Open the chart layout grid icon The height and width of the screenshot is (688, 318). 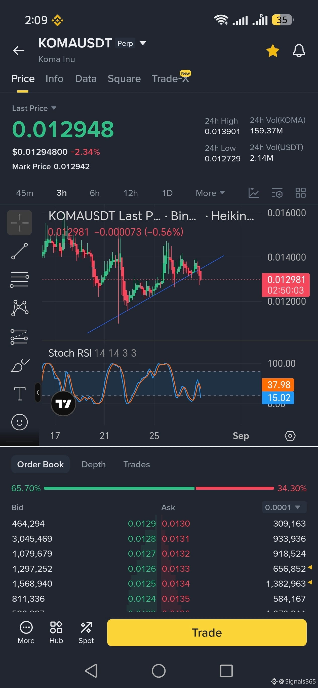[300, 193]
